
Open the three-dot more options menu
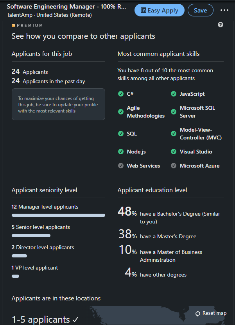[224, 10]
